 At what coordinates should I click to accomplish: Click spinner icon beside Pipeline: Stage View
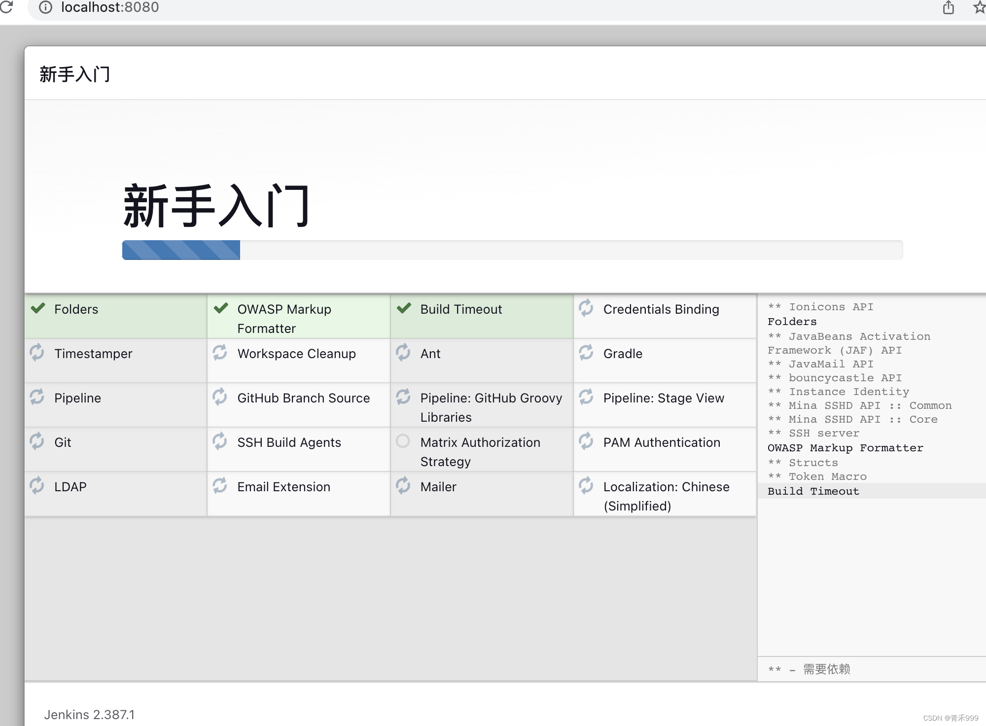click(x=586, y=397)
